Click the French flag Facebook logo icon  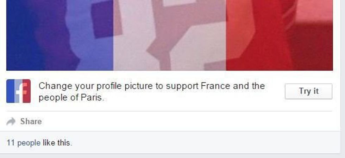click(x=18, y=91)
